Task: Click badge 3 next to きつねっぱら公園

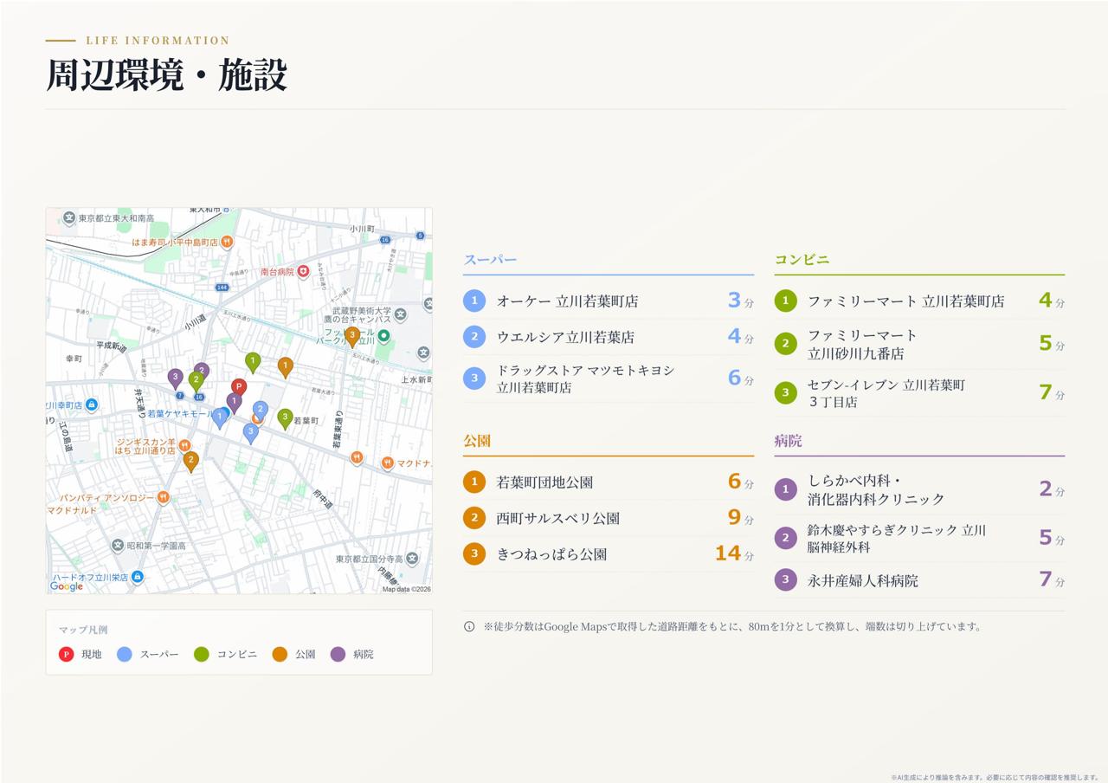Action: coord(474,553)
